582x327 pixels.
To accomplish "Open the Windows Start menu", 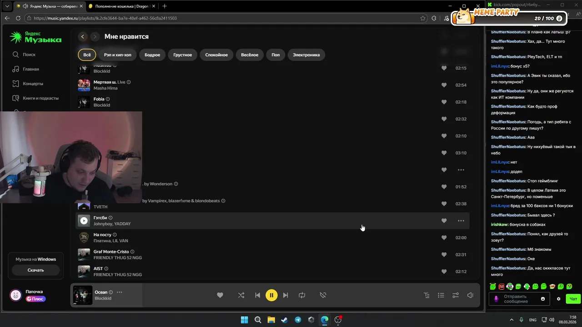I will pyautogui.click(x=244, y=320).
